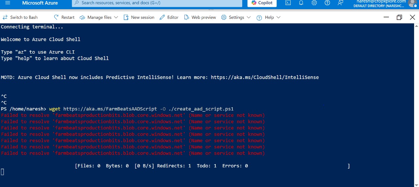This screenshot has height=187, width=419.
Task: Click the Cloud Shell Settings gear icon
Action: coord(224,17)
